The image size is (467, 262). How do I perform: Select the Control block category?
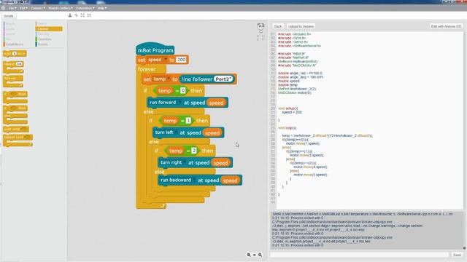[x=49, y=29]
